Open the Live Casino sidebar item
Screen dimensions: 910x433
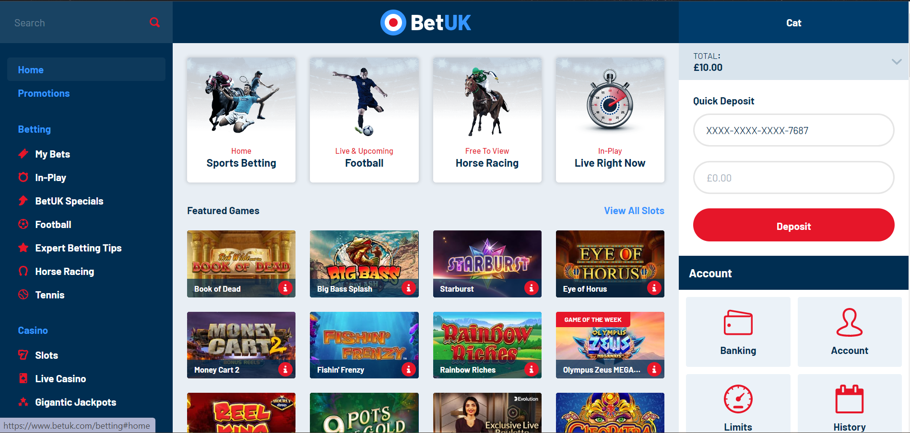(x=60, y=379)
